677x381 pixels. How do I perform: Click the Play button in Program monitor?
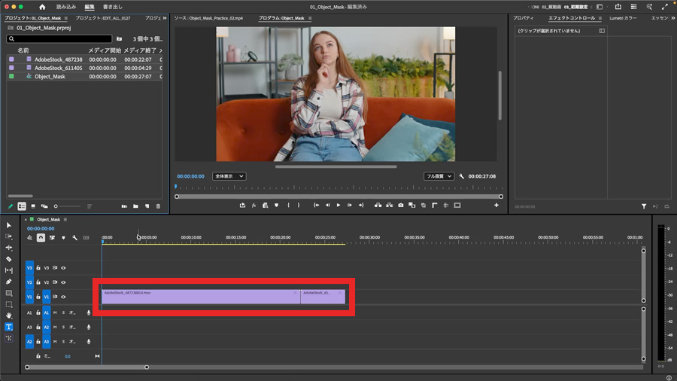tap(338, 206)
